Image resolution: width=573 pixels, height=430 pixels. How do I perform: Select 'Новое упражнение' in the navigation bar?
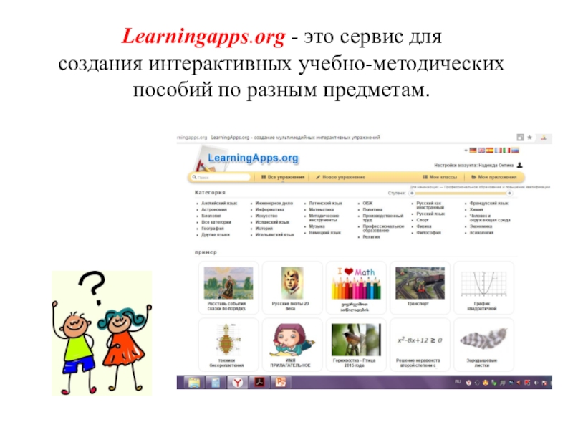click(x=341, y=177)
